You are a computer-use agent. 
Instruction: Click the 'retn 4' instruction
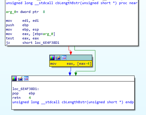(x=22, y=98)
